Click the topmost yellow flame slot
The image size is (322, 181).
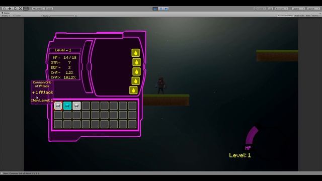pos(135,53)
